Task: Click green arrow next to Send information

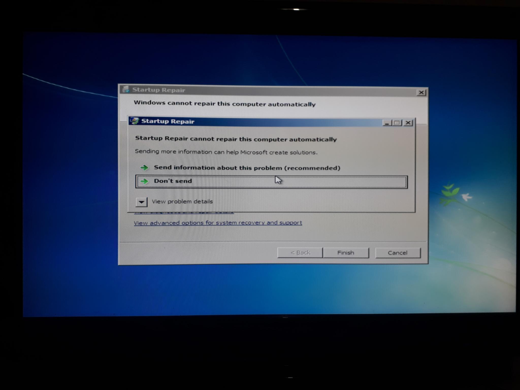Action: point(144,168)
